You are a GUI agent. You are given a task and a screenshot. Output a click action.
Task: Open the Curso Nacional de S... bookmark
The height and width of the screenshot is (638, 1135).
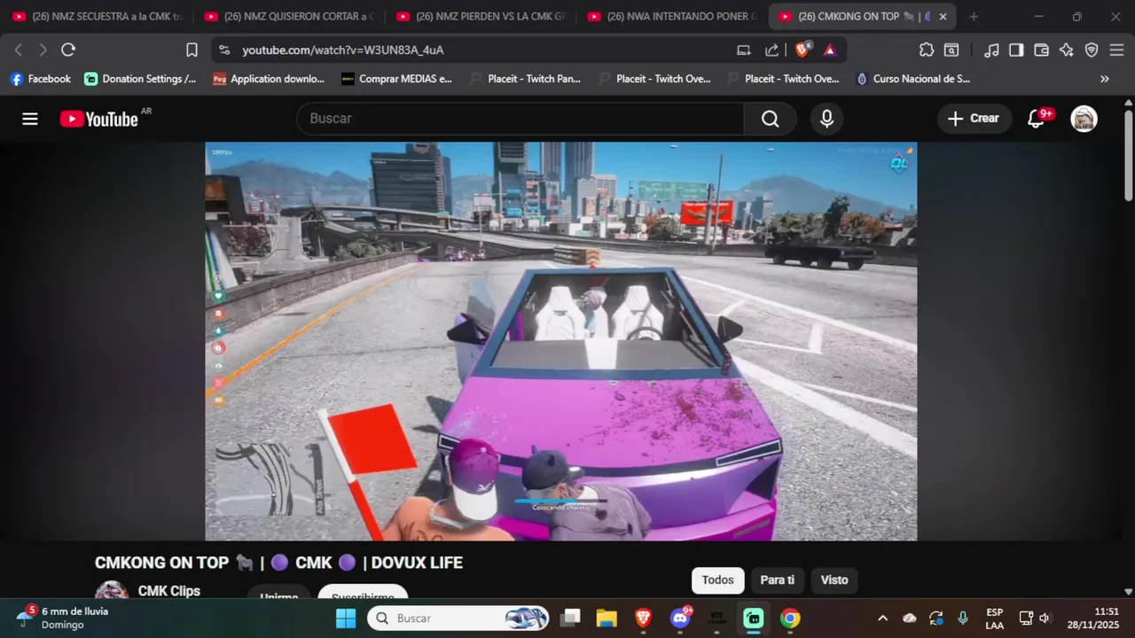(912, 79)
